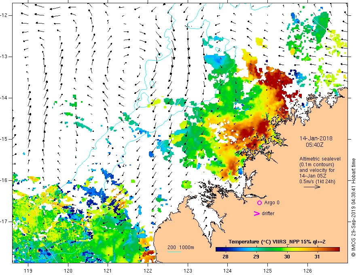356x275 pixels.
Task: Click the latitude axis label '-17'
Action: (x=4, y=222)
